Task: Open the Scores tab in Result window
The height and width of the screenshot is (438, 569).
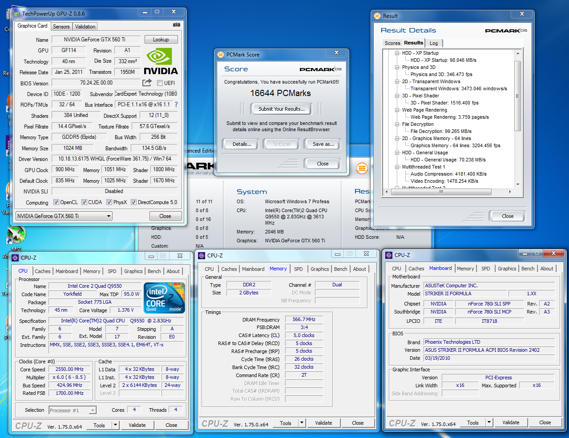Action: click(x=392, y=43)
